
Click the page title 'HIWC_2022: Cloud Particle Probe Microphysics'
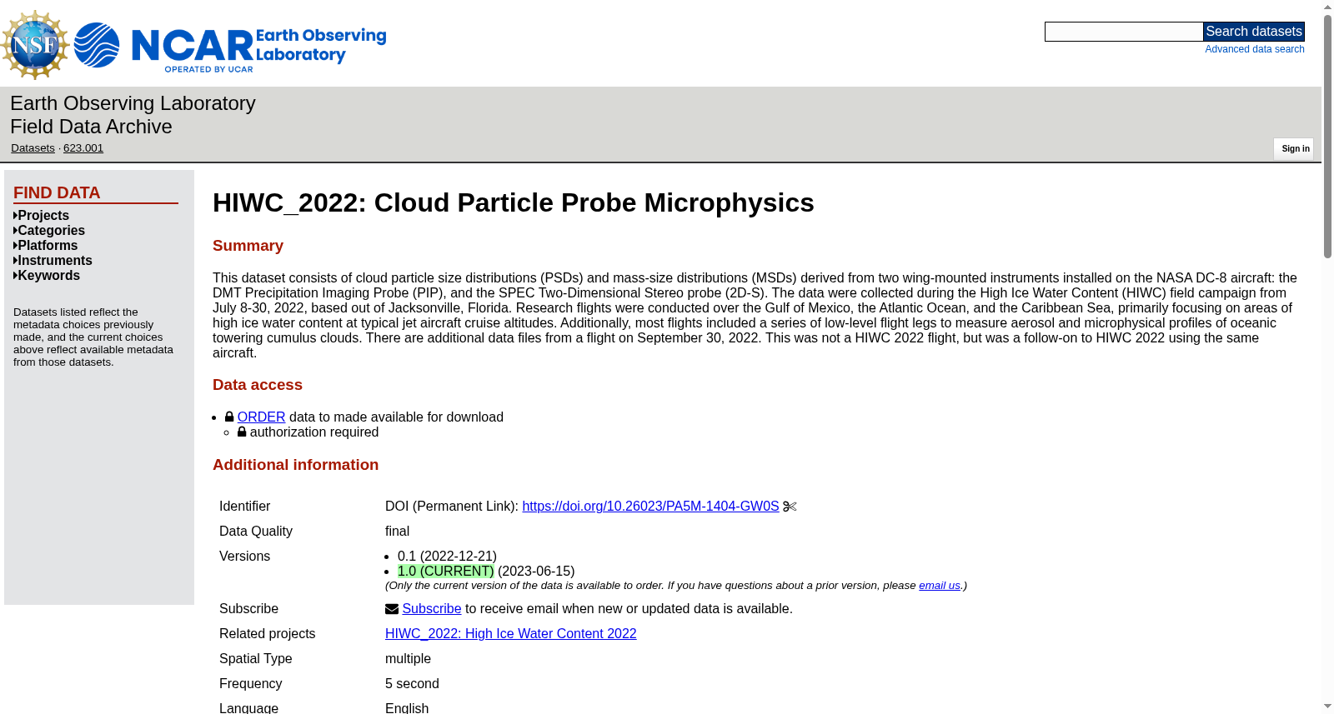click(514, 202)
